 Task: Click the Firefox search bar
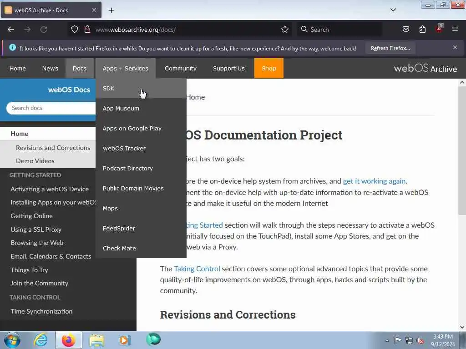(x=339, y=30)
